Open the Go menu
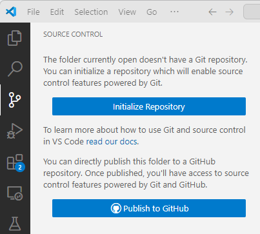The width and height of the screenshot is (260, 234). (152, 12)
